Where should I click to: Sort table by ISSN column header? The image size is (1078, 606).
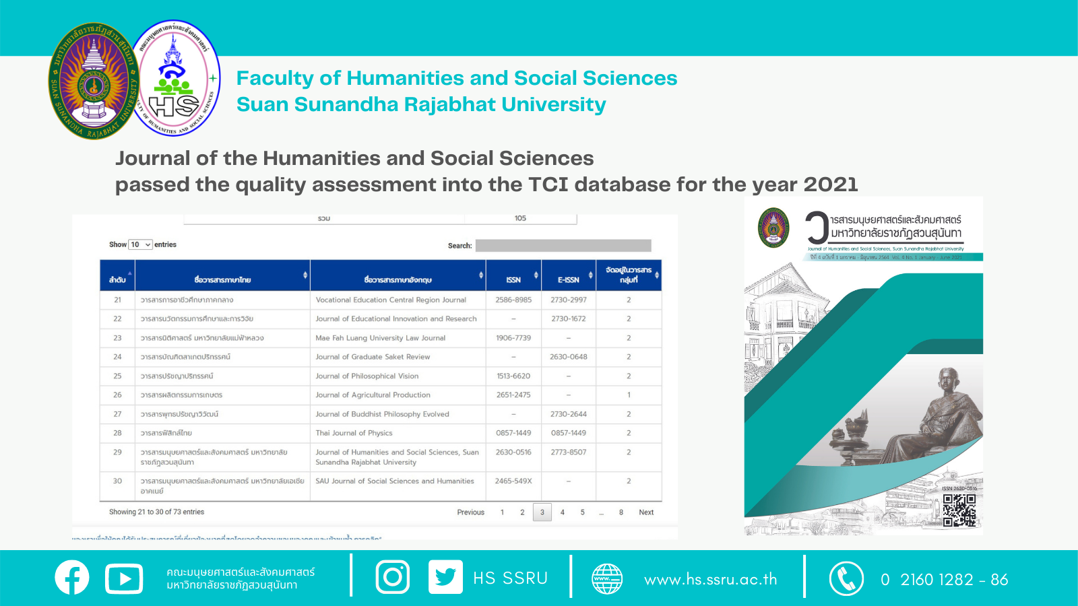[513, 276]
